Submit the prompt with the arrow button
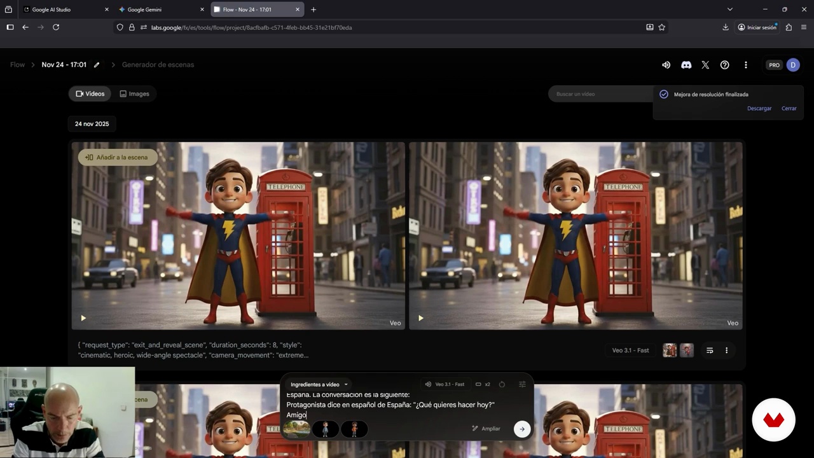This screenshot has height=458, width=814. click(x=521, y=429)
